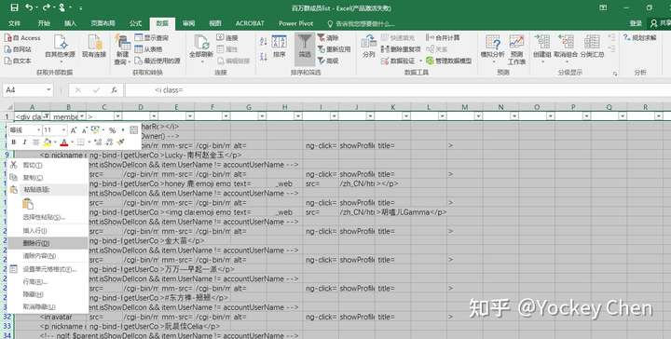Viewport: 671px width, 339px height.
Task: Click into the formula bar input field
Action: 398,90
